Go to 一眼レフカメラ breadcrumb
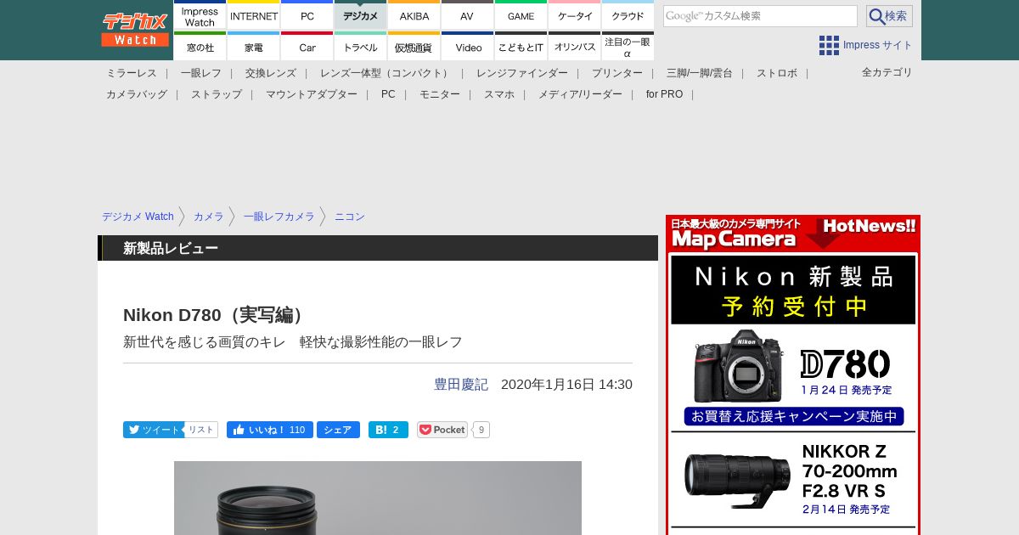This screenshot has width=1019, height=535. tap(279, 217)
